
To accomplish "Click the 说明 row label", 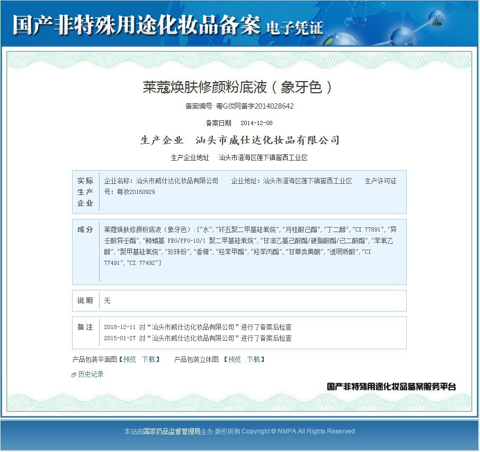I will pos(85,300).
